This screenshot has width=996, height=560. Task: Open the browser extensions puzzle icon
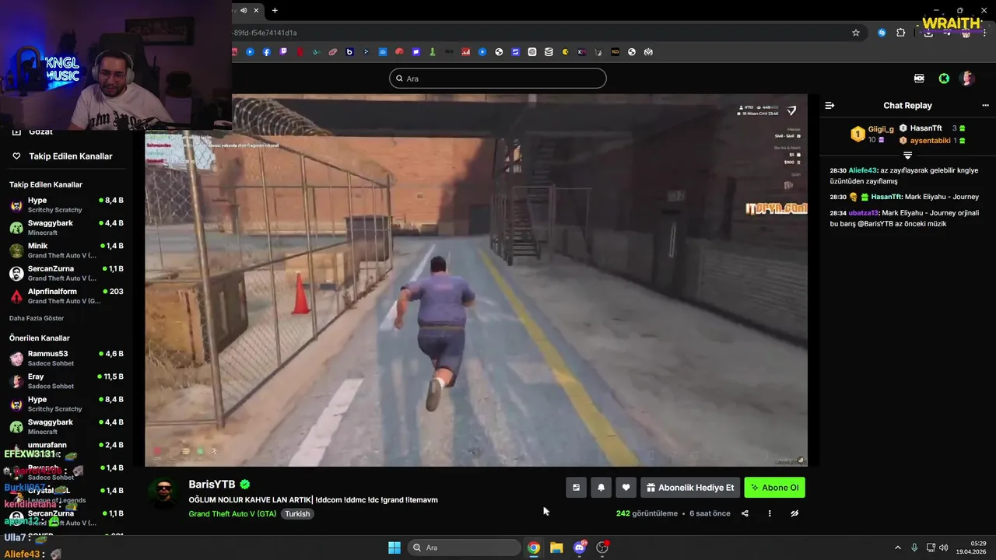(x=901, y=33)
